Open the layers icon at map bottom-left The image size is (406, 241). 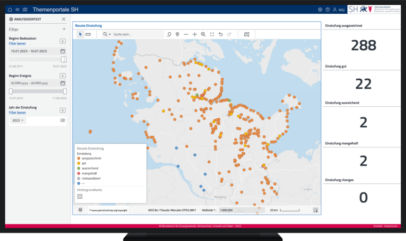[80, 209]
